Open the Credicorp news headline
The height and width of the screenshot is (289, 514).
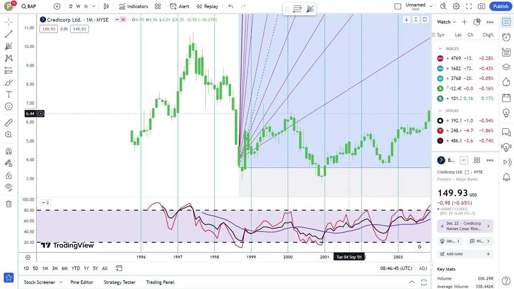tap(465, 226)
